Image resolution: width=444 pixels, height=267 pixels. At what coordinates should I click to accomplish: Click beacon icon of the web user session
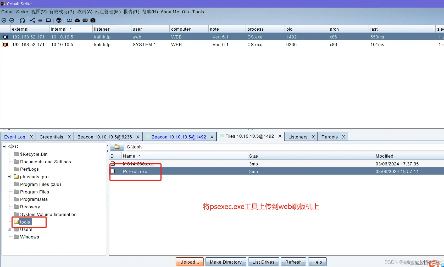[x=5, y=37]
